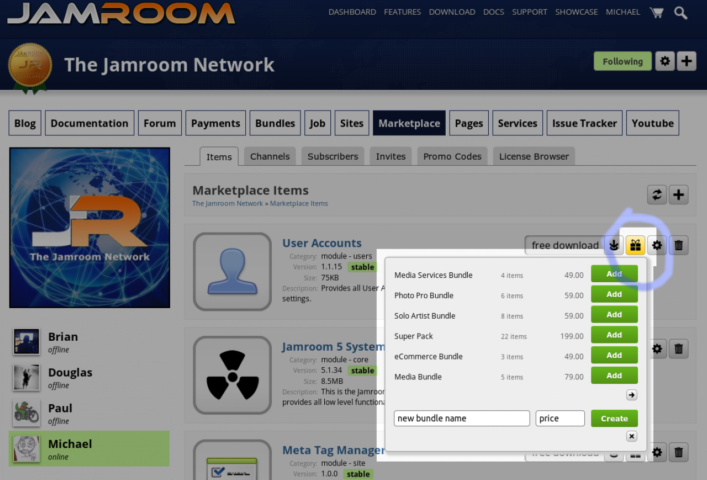Click the download icon next to free download
This screenshot has height=480, width=707.
click(x=614, y=245)
